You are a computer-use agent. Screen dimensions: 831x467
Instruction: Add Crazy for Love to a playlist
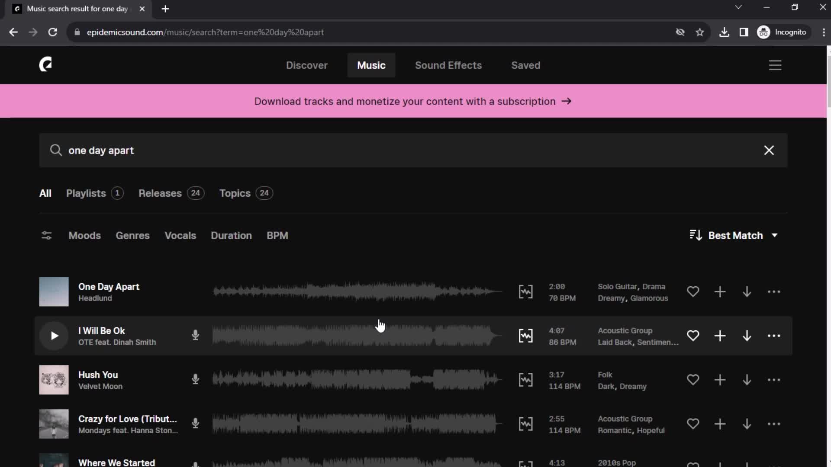pyautogui.click(x=720, y=424)
